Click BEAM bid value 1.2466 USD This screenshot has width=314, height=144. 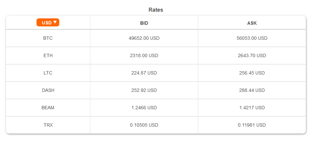pyautogui.click(x=144, y=108)
